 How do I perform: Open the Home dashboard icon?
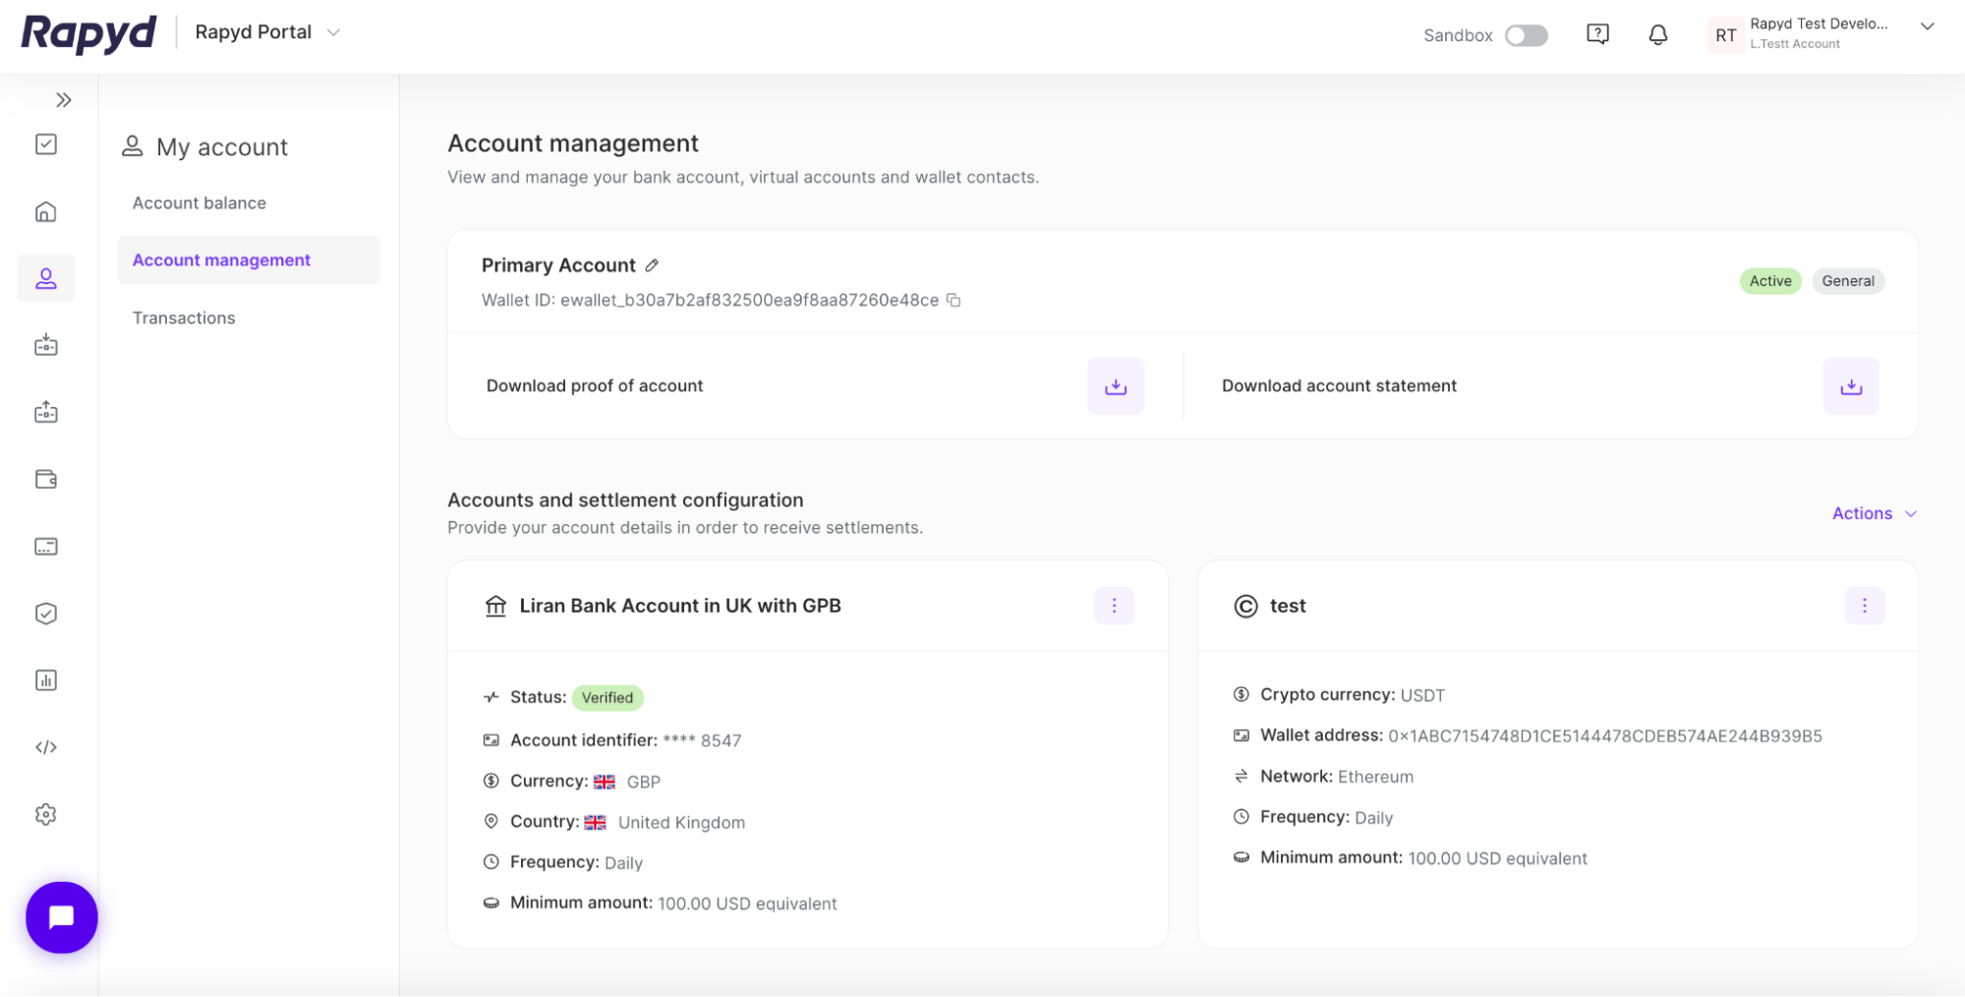click(x=45, y=211)
